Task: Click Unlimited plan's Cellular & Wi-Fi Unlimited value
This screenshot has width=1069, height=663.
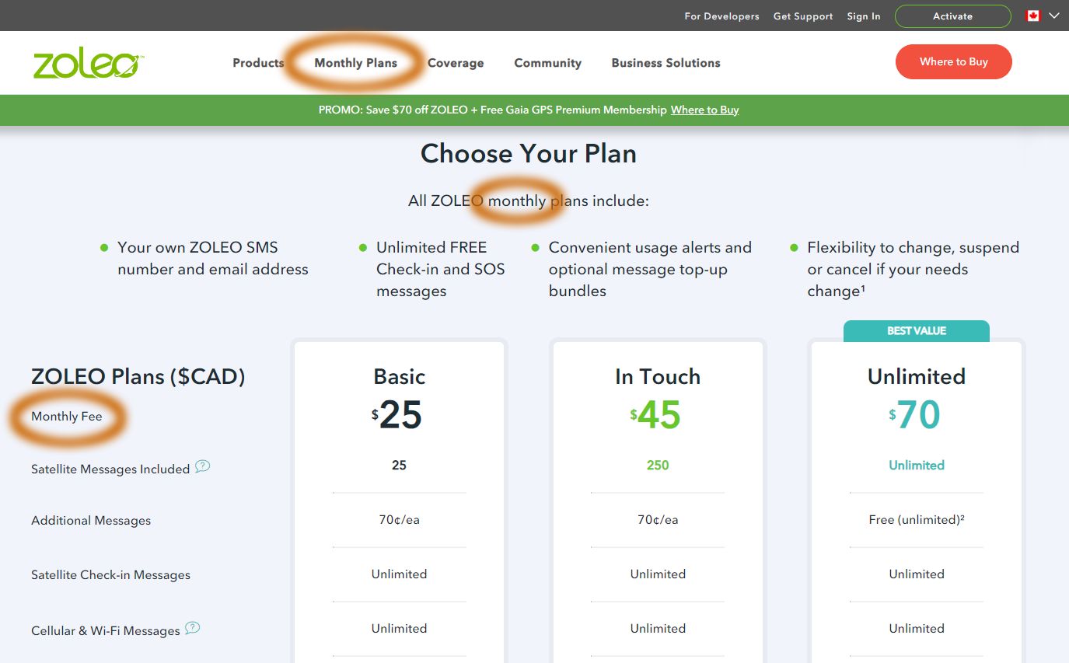Action: point(917,629)
